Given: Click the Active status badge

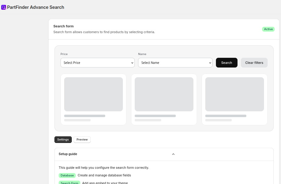Looking at the screenshot, I should pos(268,29).
